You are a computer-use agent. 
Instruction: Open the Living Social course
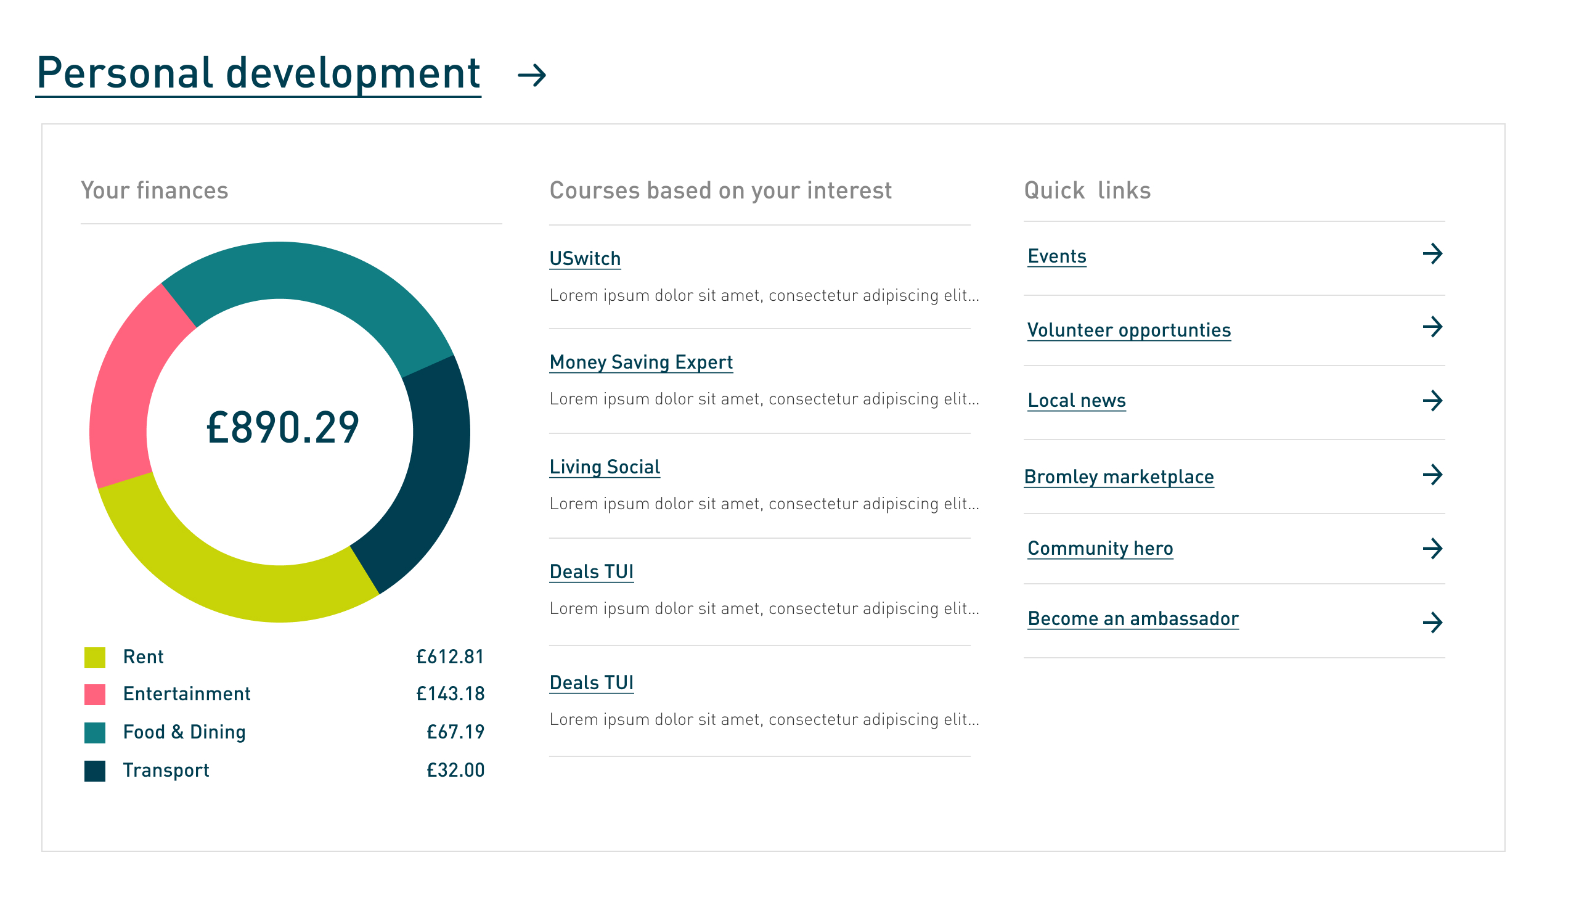604,467
